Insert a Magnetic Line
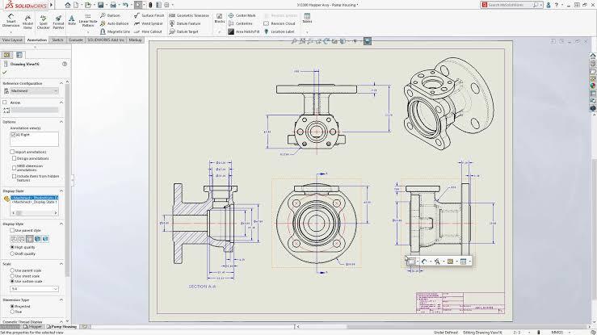Screen dimensions: 597x335 [115, 32]
